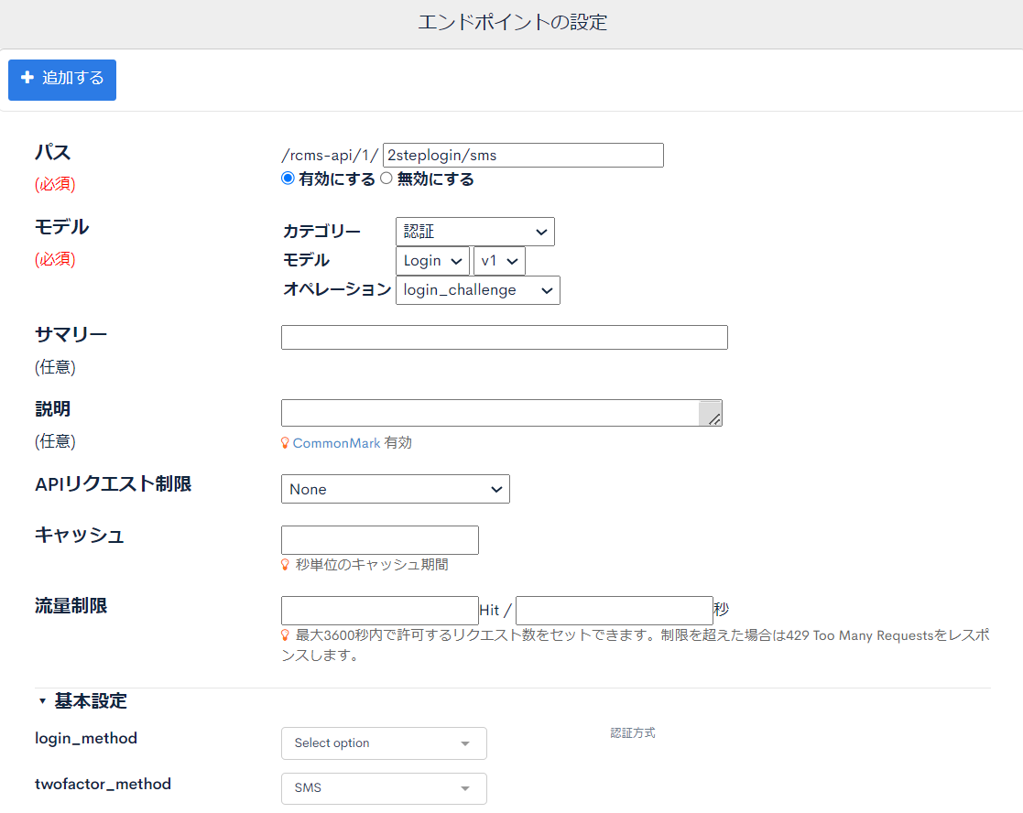
Task: Open the login_challenge operation dropdown
Action: point(477,290)
